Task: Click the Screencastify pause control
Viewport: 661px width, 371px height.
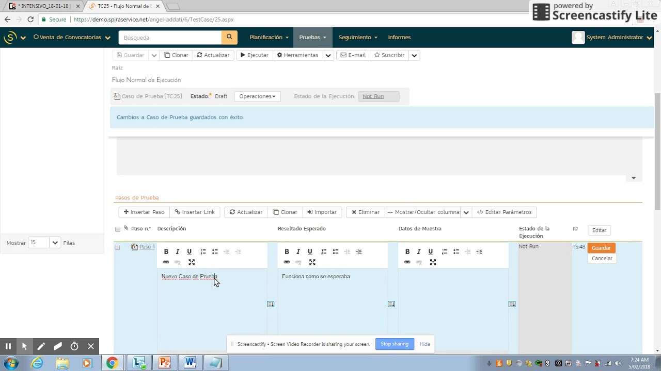Action: (8, 346)
